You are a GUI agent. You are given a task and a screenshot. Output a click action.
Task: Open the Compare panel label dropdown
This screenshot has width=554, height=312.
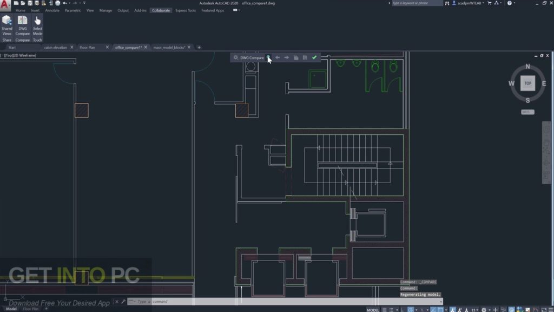(22, 40)
